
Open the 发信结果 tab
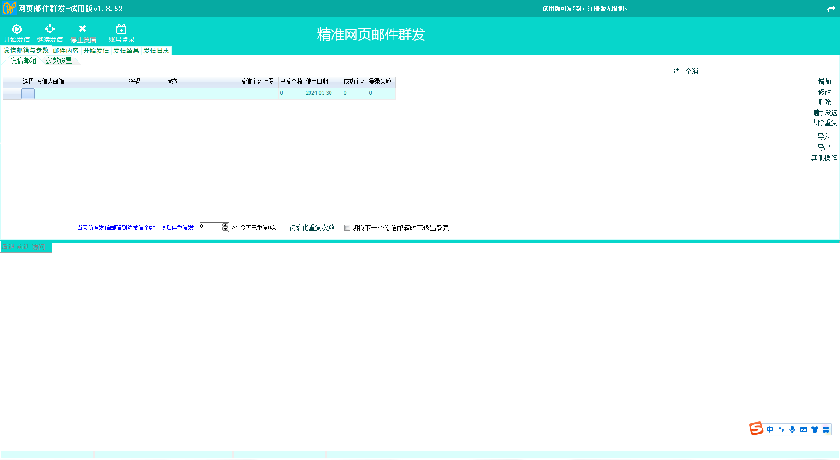pos(126,51)
